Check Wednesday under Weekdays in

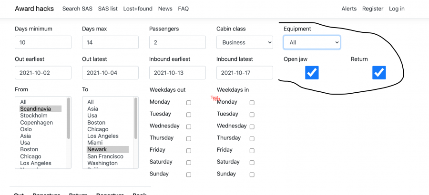[x=252, y=127]
